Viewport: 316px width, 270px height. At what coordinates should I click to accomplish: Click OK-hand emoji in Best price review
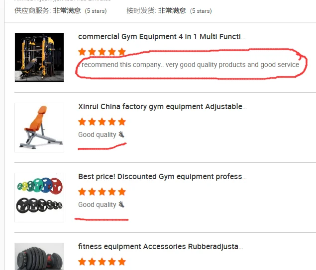tap(121, 204)
